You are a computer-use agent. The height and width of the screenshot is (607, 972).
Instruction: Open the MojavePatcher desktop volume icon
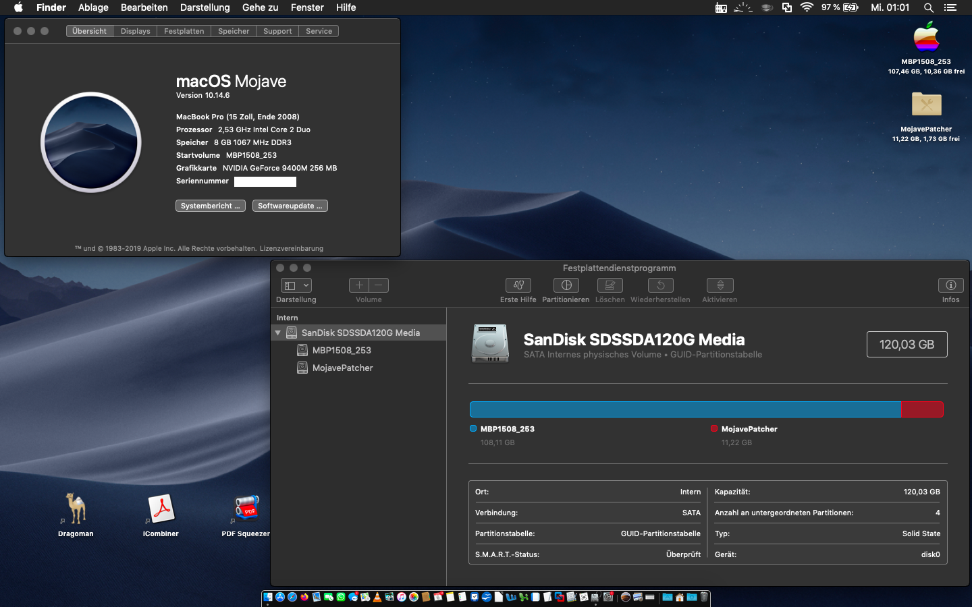tap(927, 105)
